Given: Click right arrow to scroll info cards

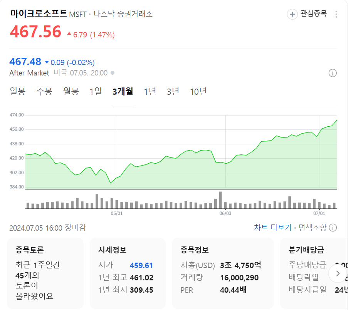Looking at the screenshot, I should [338, 273].
